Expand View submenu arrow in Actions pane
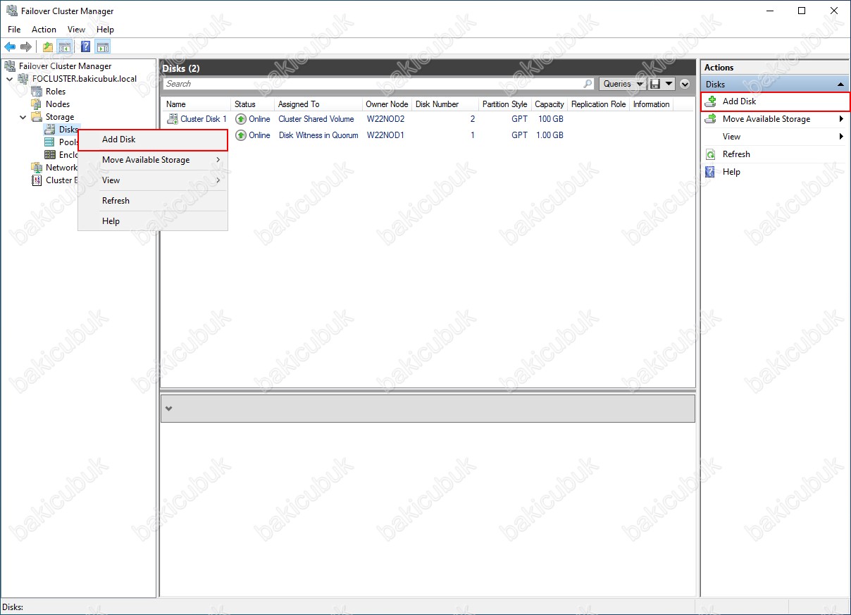Screen dimensions: 851x615 (x=841, y=137)
